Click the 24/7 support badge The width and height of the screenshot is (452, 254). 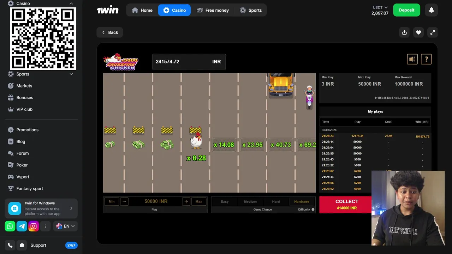[71, 245]
